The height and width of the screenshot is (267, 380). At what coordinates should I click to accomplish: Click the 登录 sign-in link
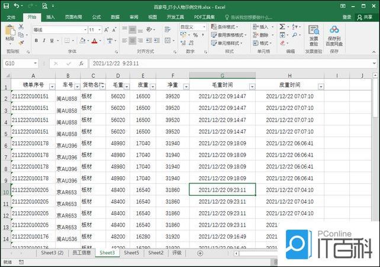pyautogui.click(x=347, y=17)
